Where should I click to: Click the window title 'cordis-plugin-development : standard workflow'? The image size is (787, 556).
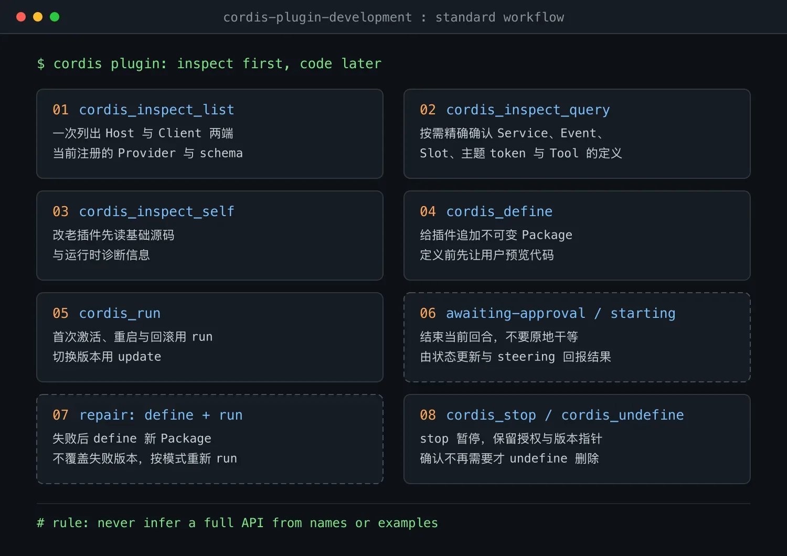(393, 17)
